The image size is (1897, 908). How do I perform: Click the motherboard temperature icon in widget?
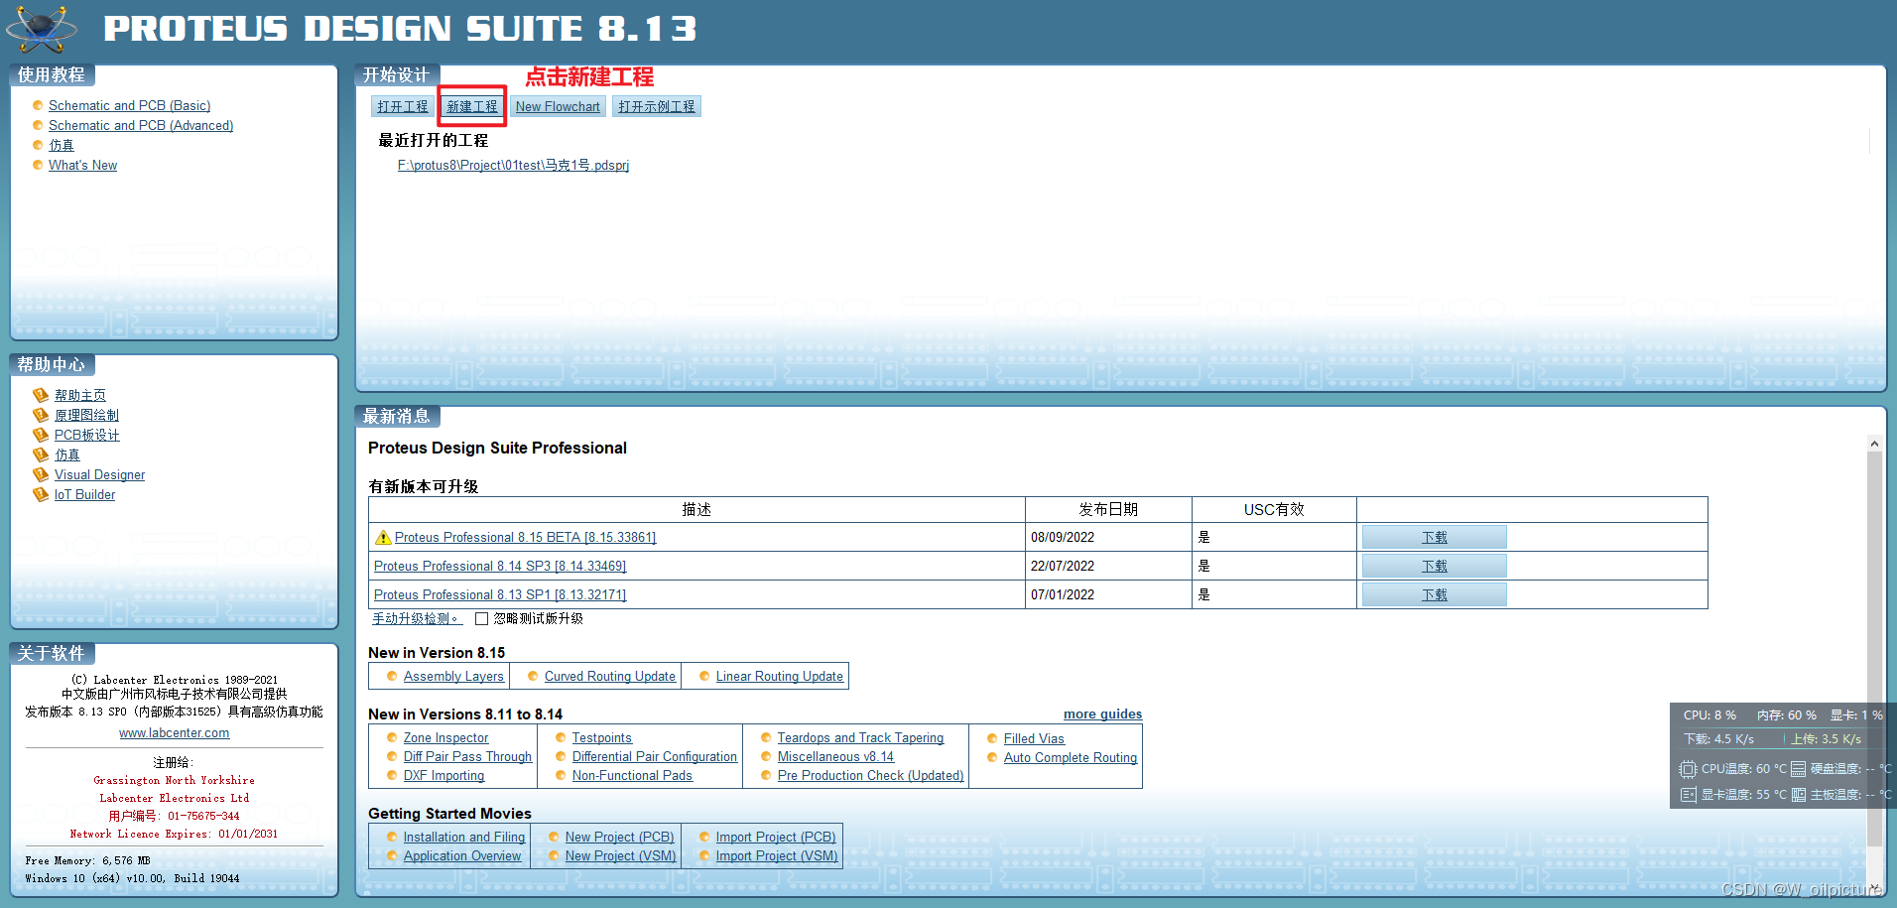[1799, 795]
